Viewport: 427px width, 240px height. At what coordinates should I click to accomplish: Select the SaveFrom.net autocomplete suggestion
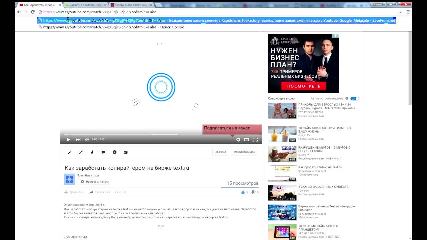point(217,20)
